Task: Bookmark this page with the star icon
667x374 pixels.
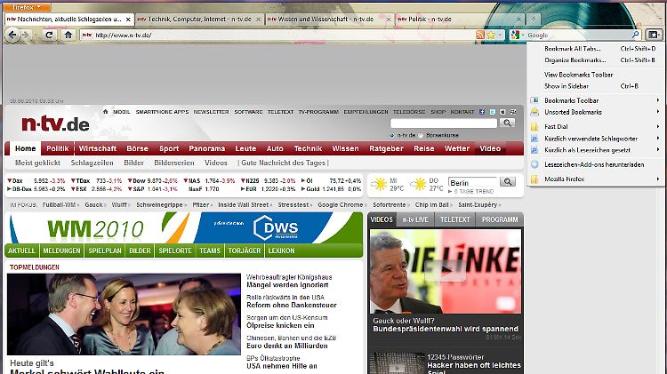Action: (x=492, y=35)
